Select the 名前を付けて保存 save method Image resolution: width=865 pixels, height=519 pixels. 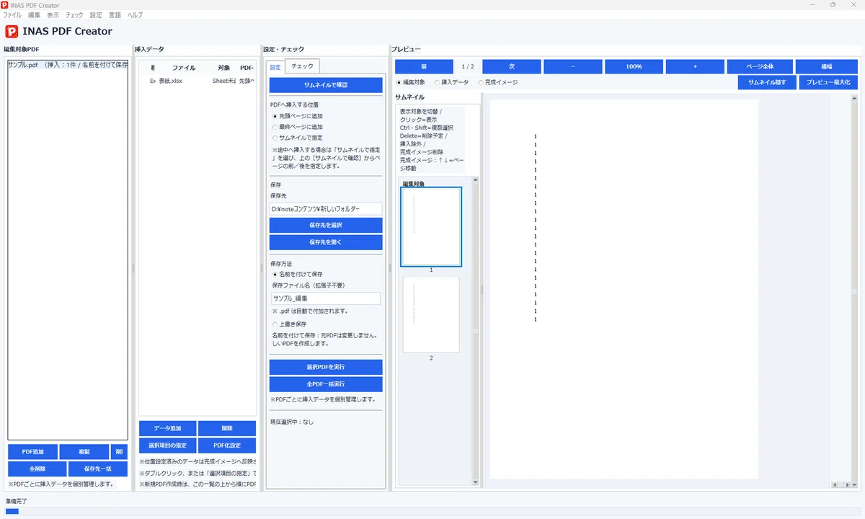pyautogui.click(x=297, y=274)
